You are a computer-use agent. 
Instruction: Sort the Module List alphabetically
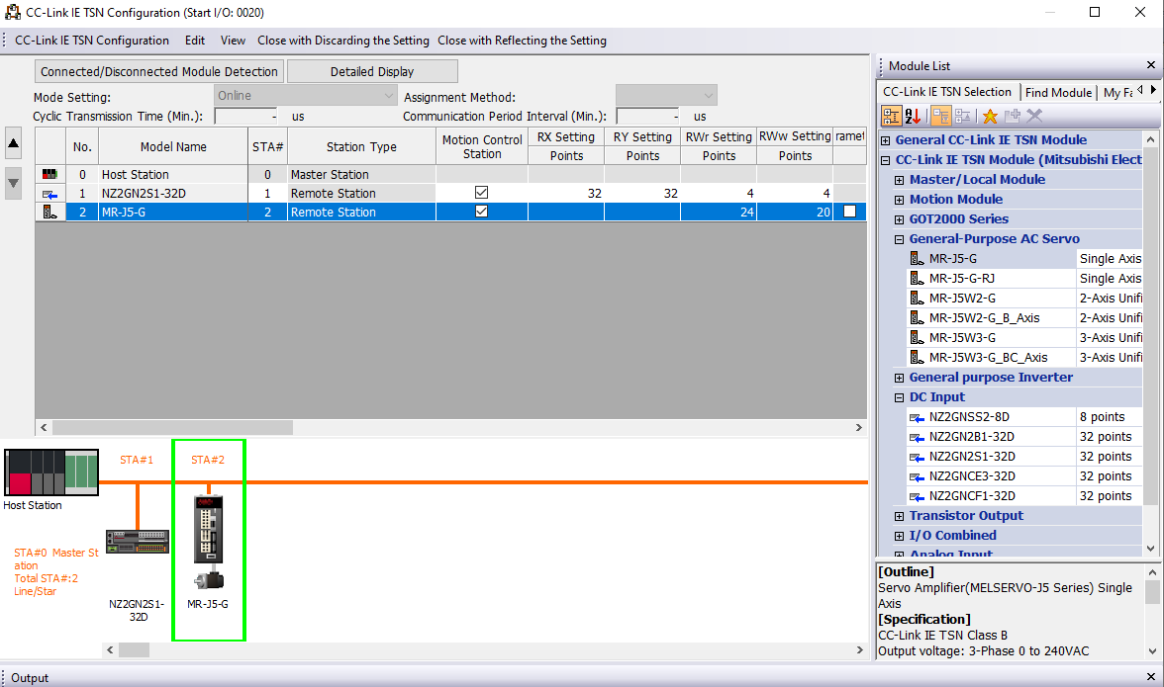point(913,116)
